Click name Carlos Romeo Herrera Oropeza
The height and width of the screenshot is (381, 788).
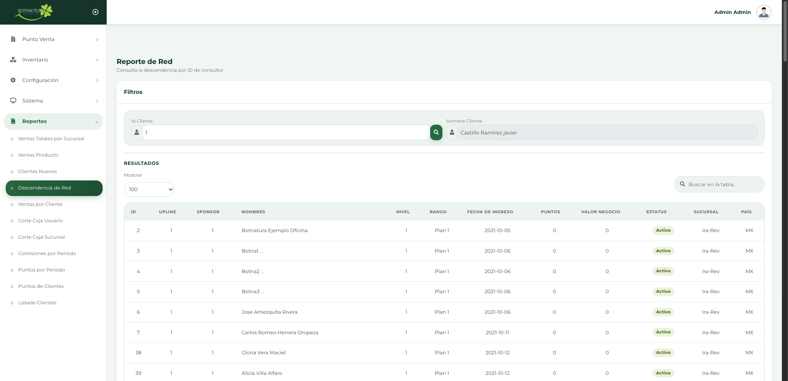[280, 333]
